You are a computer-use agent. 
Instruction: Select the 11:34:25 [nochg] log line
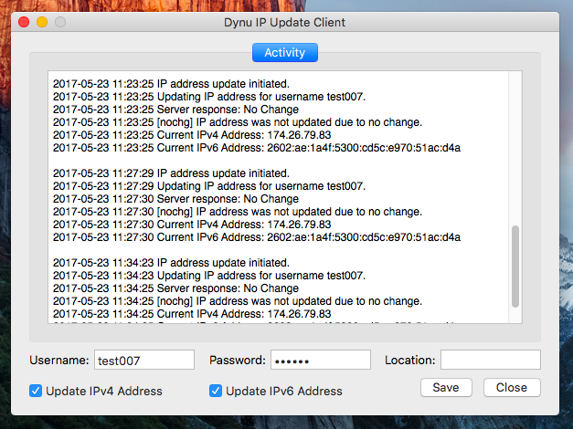point(238,301)
